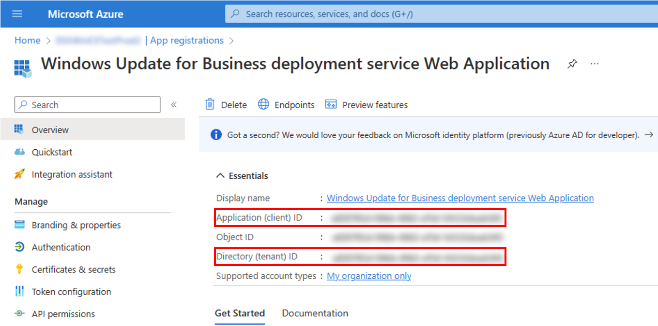Switch to the Documentation tab

[x=315, y=313]
